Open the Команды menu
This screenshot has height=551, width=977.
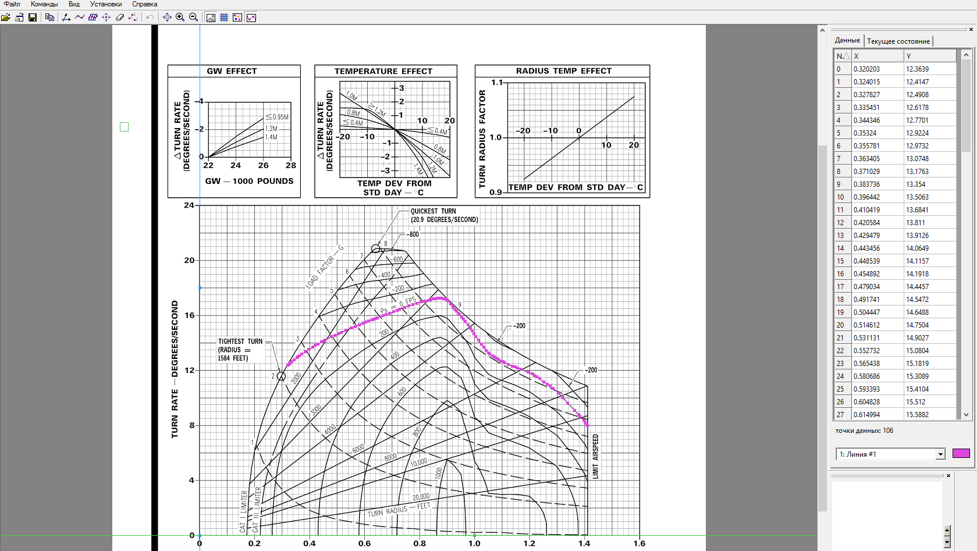44,4
